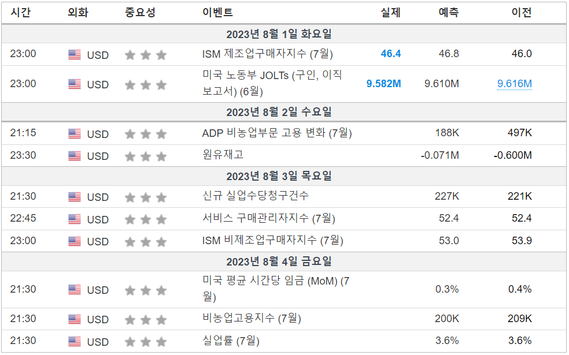This screenshot has width=569, height=355.
Task: Click the date row 2023년 8월 1일 화요일
Action: tap(284, 34)
